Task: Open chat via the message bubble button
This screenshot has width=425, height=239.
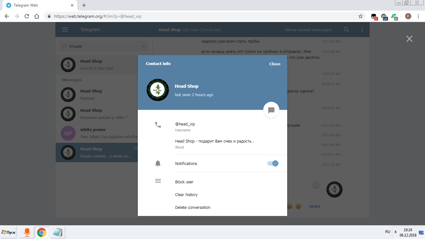Action: [x=271, y=110]
